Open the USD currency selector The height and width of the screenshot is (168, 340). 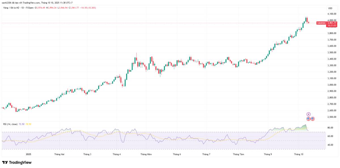330,8
